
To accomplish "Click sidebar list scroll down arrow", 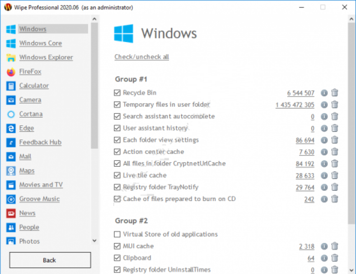I will pos(94,241).
